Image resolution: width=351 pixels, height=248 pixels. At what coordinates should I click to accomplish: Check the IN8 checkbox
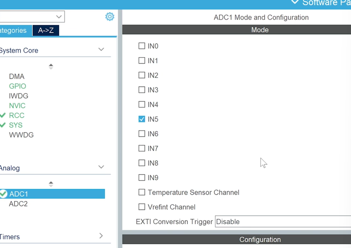click(142, 163)
